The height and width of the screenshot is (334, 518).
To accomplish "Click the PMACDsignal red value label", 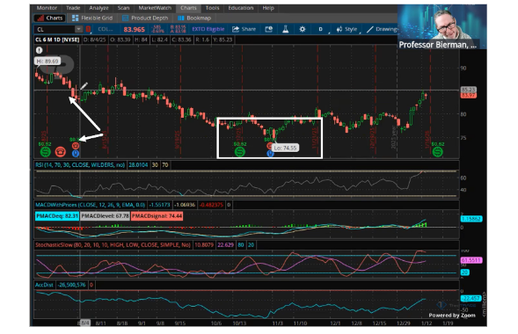I will point(157,216).
